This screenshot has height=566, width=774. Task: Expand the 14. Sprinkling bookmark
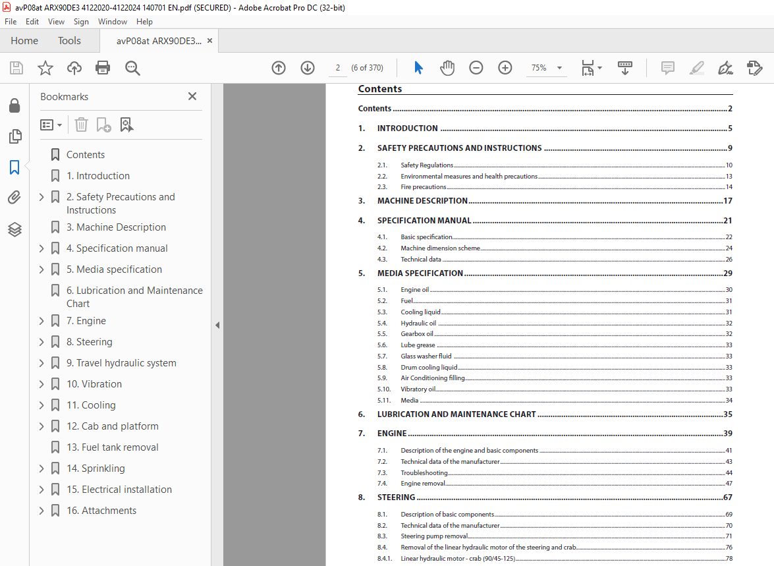pyautogui.click(x=41, y=468)
